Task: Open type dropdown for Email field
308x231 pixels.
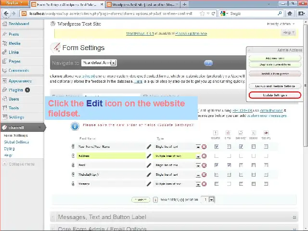Action: (198, 166)
